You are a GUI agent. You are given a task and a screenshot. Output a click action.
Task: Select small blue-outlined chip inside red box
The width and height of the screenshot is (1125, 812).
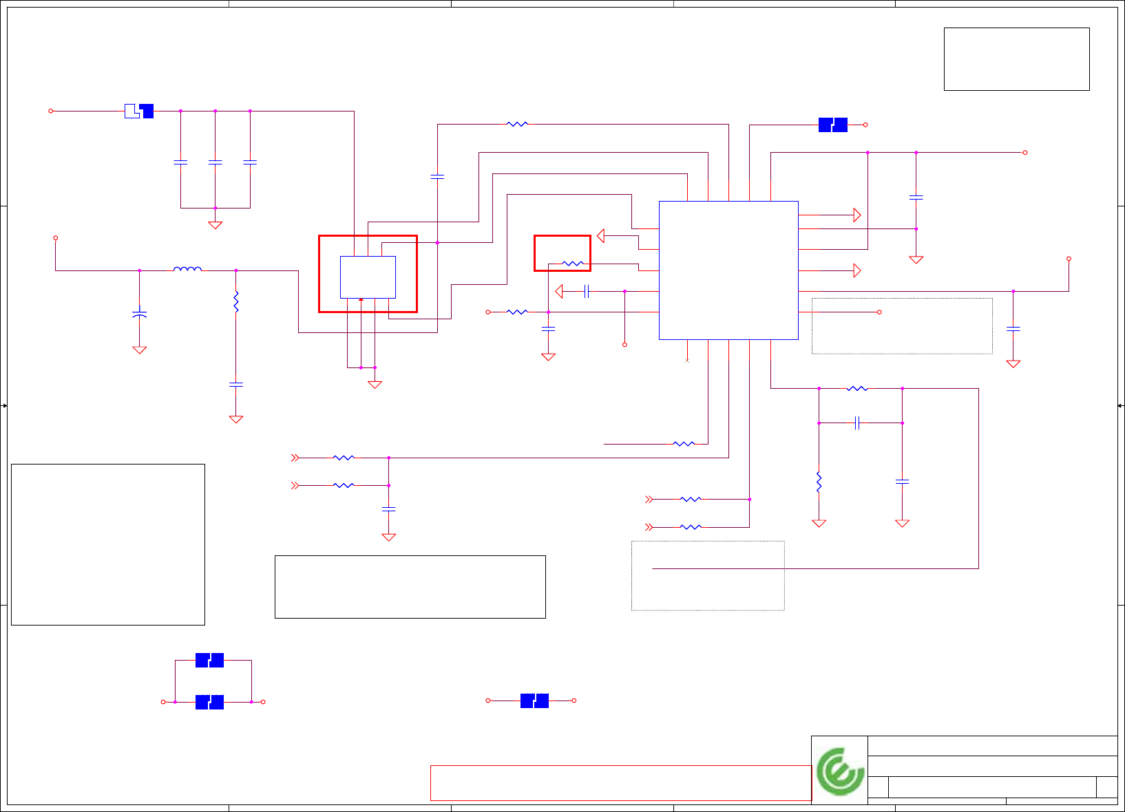point(368,277)
